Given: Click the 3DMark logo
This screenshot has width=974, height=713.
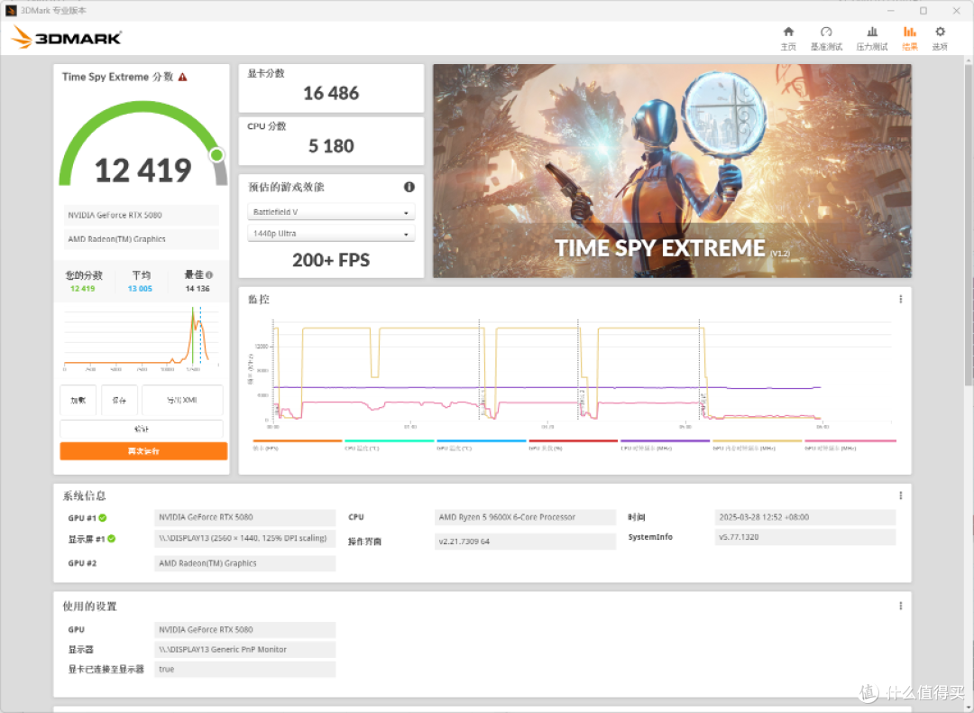Looking at the screenshot, I should click(67, 37).
